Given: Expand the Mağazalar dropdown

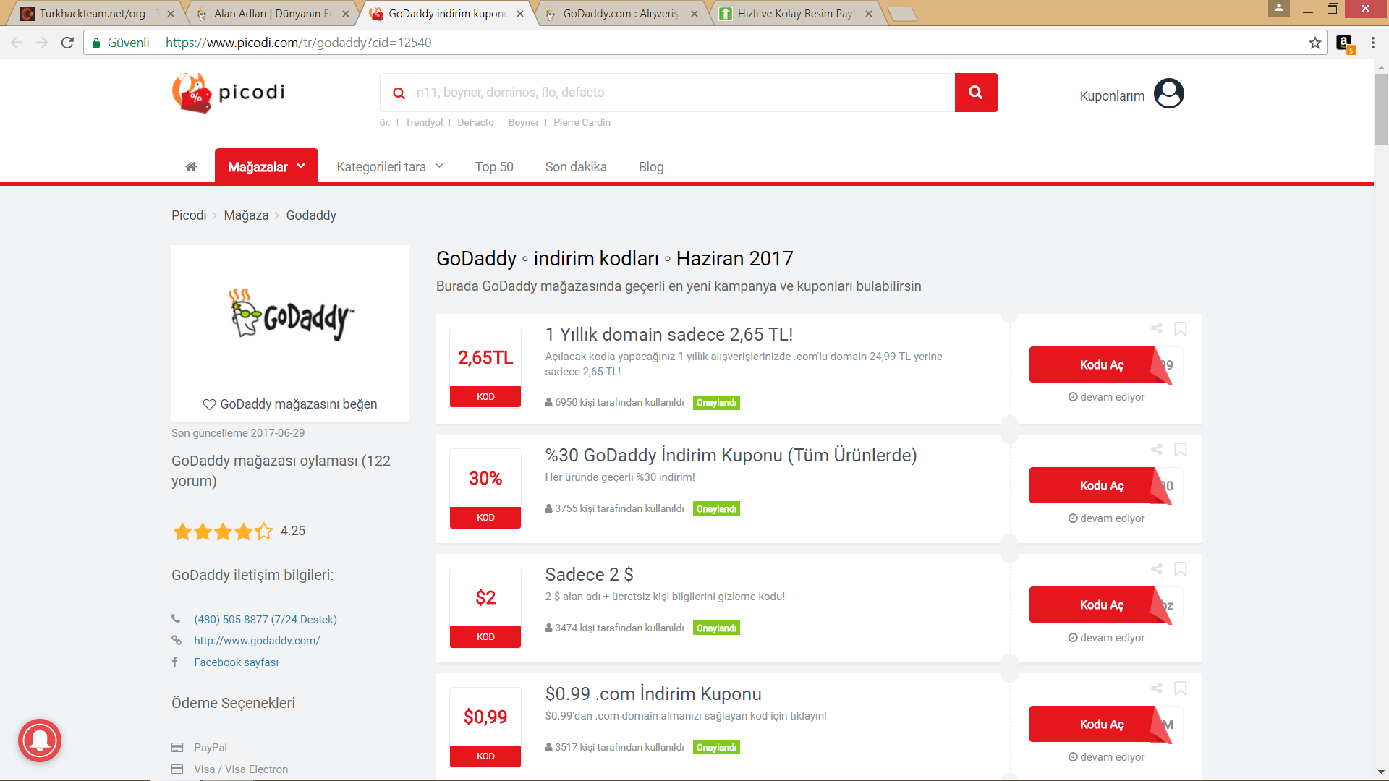Looking at the screenshot, I should tap(266, 166).
